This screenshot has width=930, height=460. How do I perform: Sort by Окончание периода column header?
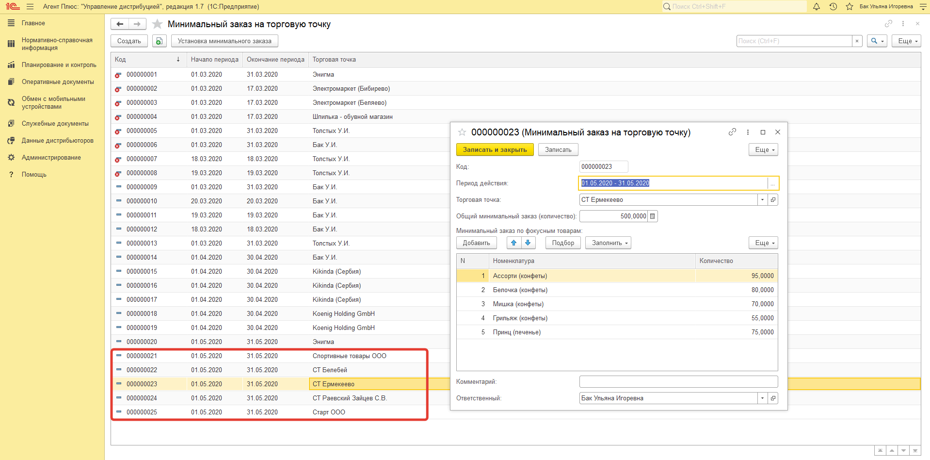[x=275, y=60]
